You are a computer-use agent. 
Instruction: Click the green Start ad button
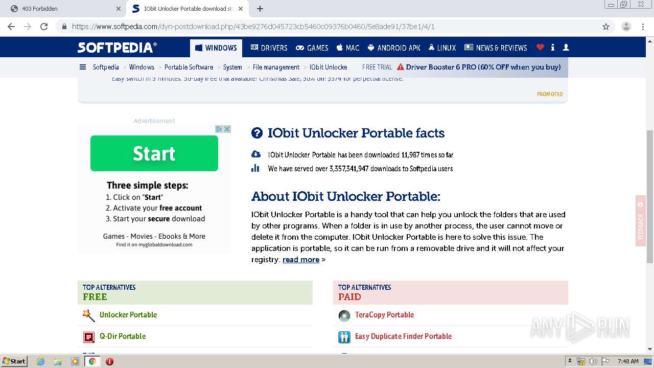point(154,153)
